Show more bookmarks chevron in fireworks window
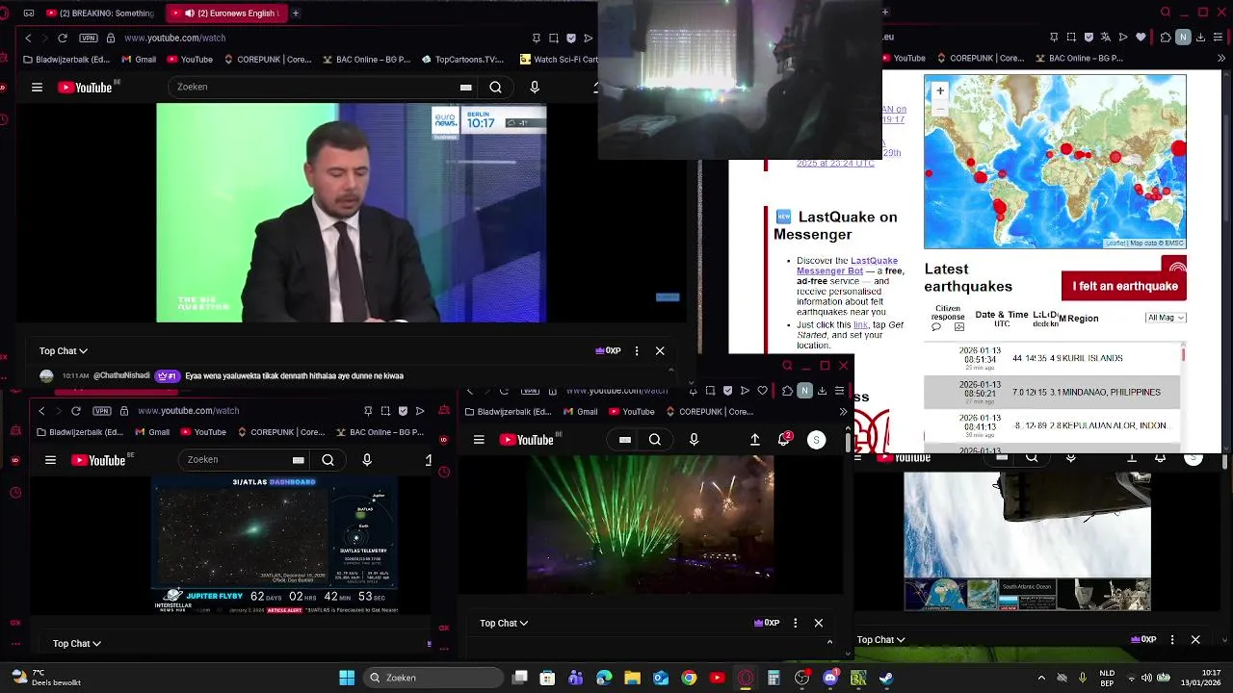 [843, 412]
